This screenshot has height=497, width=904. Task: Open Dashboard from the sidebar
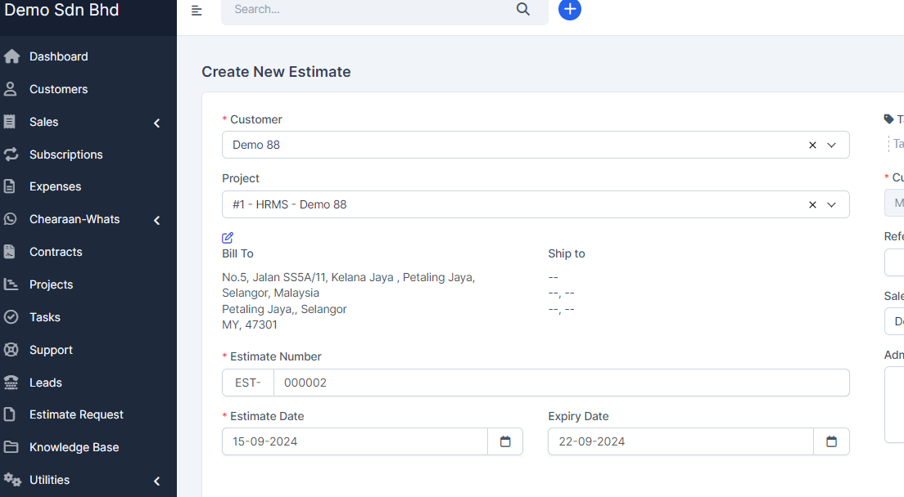pyautogui.click(x=58, y=56)
